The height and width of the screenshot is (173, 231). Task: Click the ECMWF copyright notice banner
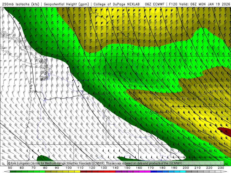click(x=116, y=163)
